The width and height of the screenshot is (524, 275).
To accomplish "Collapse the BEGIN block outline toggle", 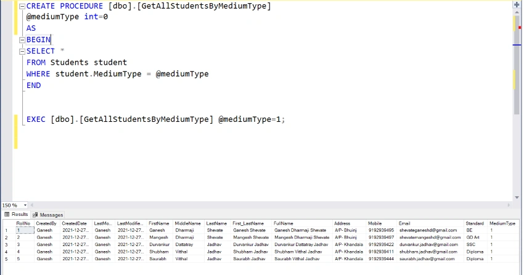I will 22,40.
